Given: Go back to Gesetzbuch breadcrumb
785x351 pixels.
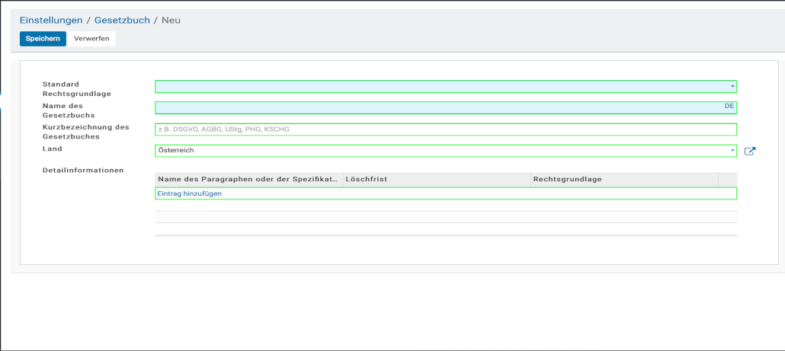Looking at the screenshot, I should coord(122,20).
